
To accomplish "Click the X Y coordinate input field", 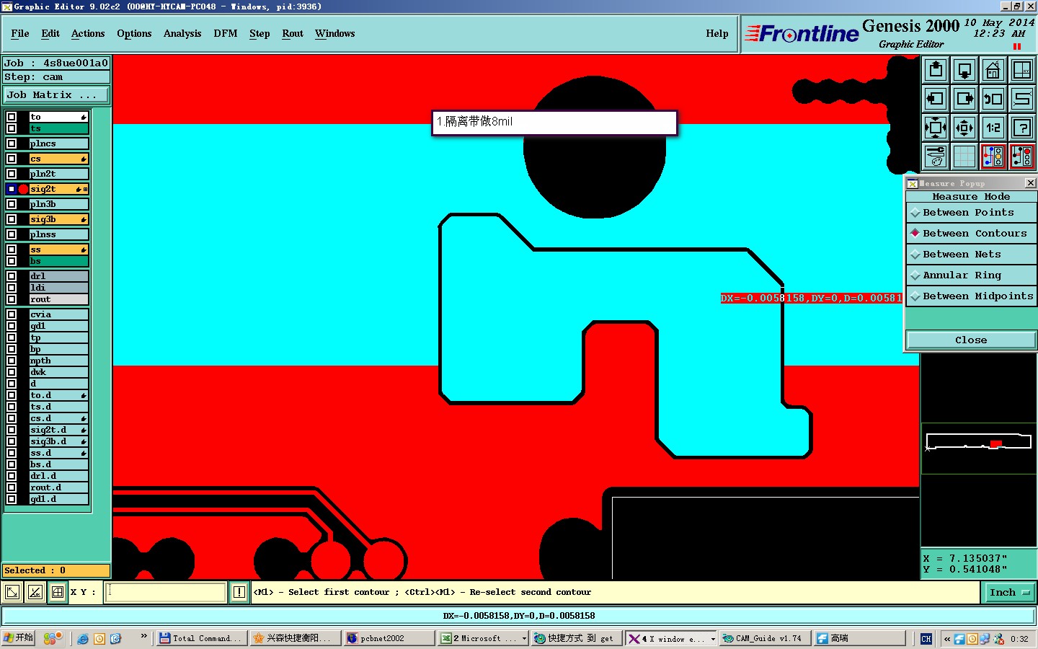I will [167, 592].
